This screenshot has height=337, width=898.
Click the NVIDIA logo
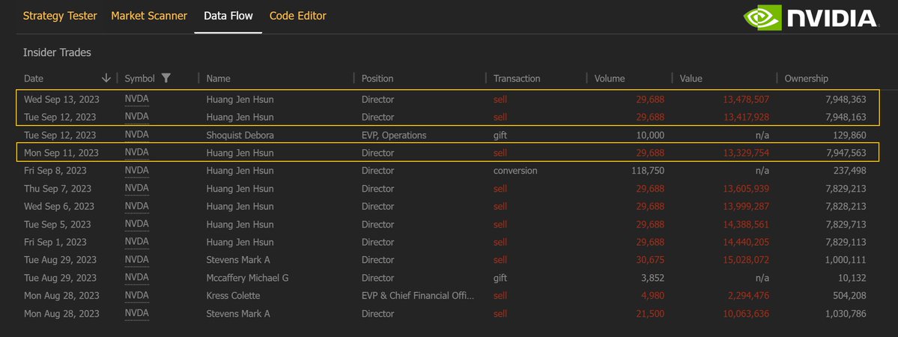[809, 18]
